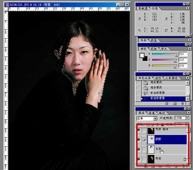
Task: Select the highlighted polygonal lasso history step
Action: click(x=163, y=99)
